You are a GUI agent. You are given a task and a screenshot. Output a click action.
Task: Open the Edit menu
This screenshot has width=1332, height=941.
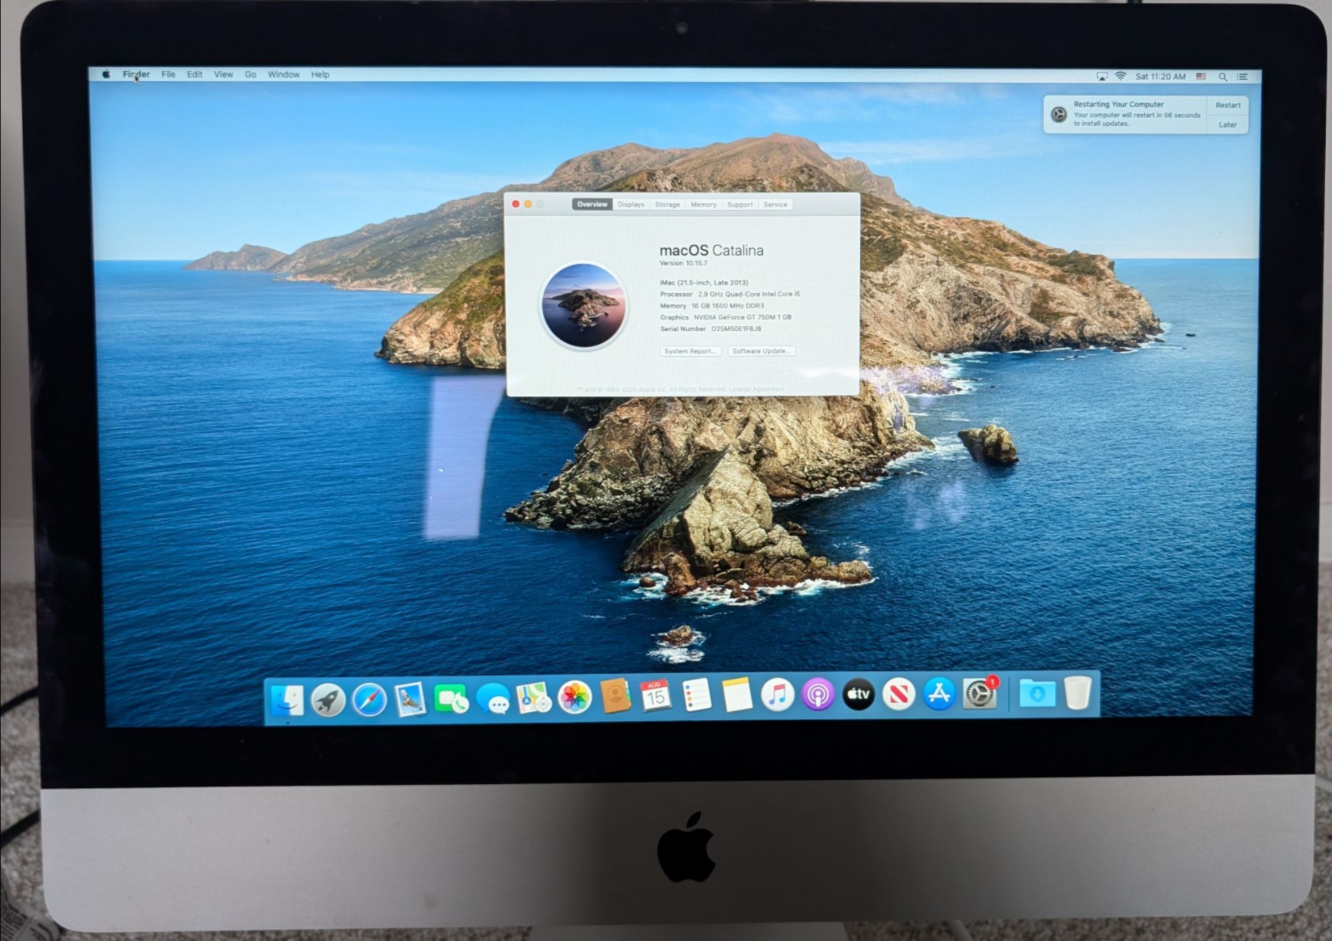[x=195, y=74]
